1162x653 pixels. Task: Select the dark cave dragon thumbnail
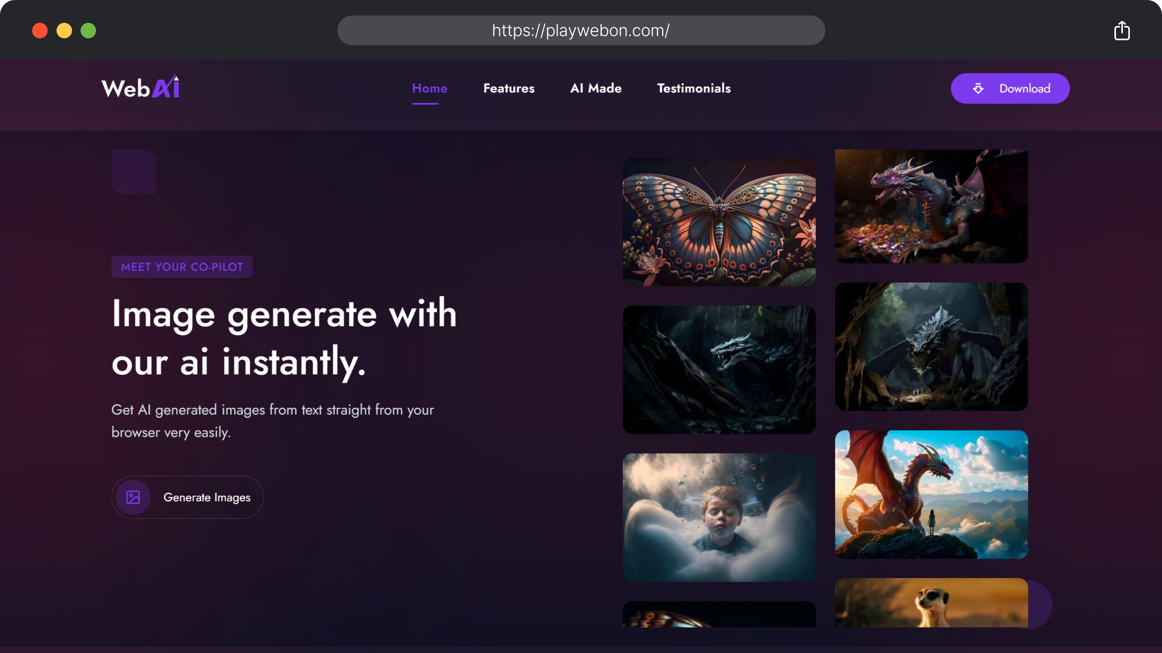(719, 369)
